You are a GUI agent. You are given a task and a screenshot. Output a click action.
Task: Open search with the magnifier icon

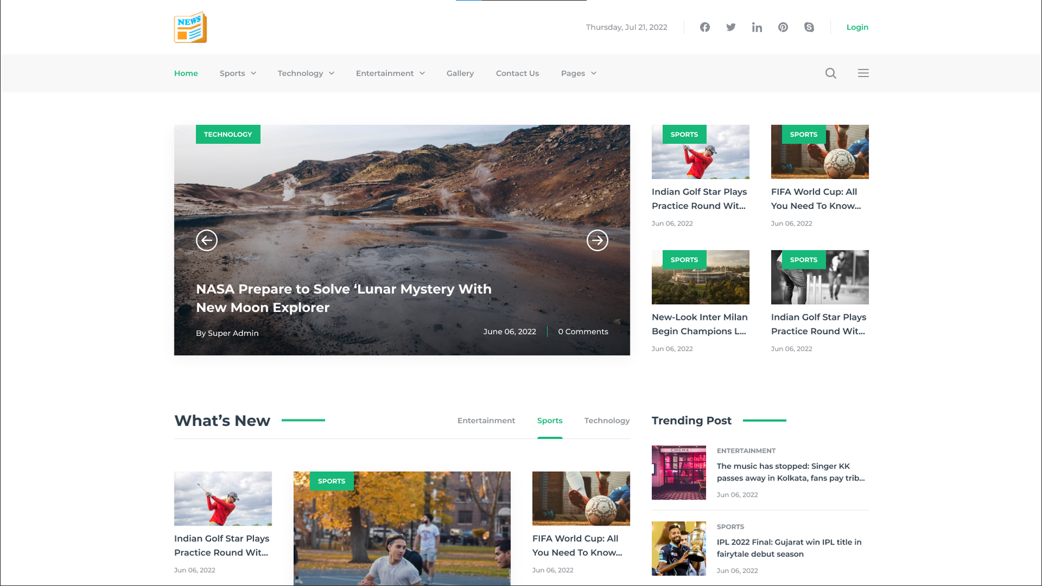tap(830, 74)
